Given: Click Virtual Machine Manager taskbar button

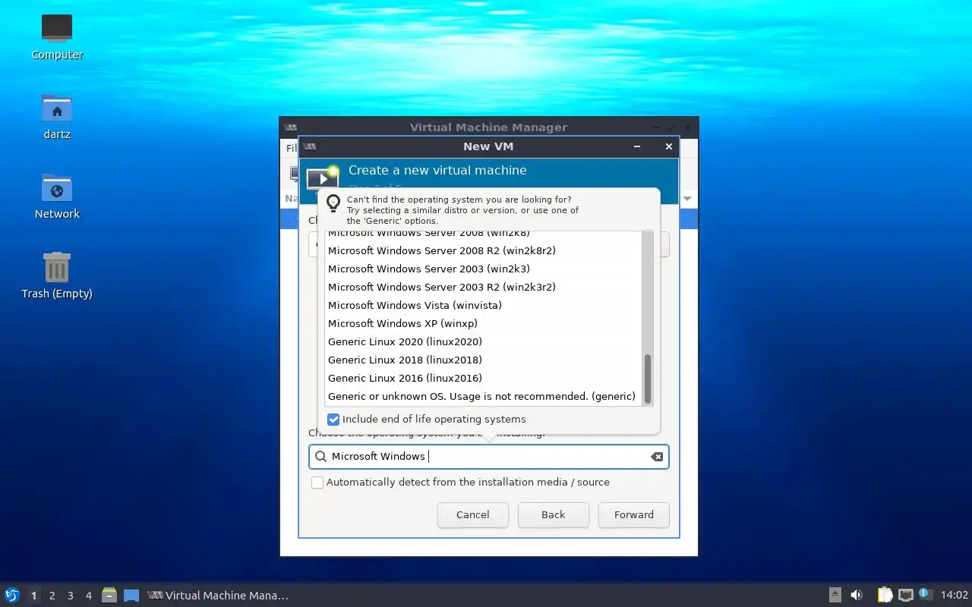Looking at the screenshot, I should pyautogui.click(x=218, y=596).
